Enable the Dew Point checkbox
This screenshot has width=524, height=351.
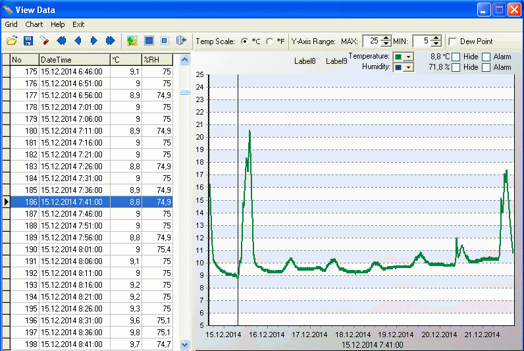click(x=452, y=41)
